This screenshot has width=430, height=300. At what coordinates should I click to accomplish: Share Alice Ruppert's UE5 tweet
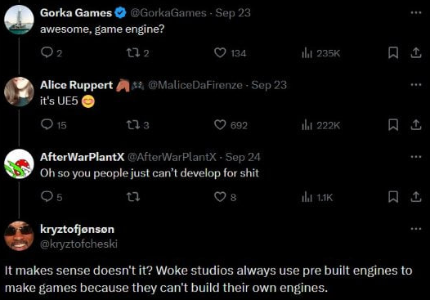coord(416,125)
